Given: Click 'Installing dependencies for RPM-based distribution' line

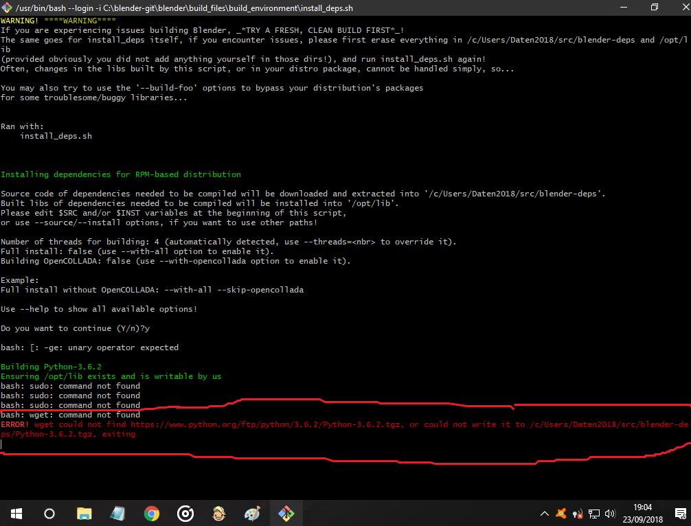Looking at the screenshot, I should (121, 174).
